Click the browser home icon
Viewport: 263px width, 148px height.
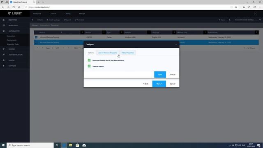tap(19, 7)
